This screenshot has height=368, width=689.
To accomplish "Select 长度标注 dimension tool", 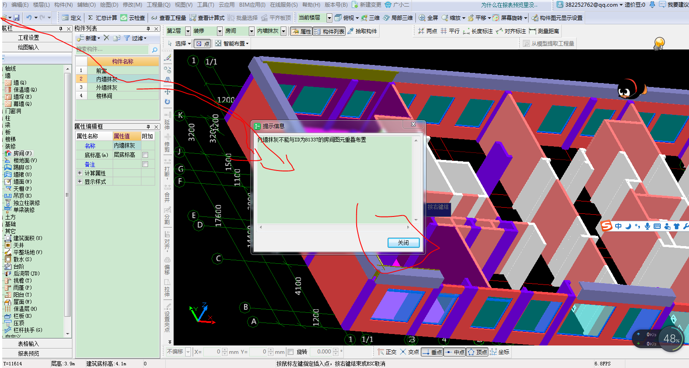I will click(478, 31).
